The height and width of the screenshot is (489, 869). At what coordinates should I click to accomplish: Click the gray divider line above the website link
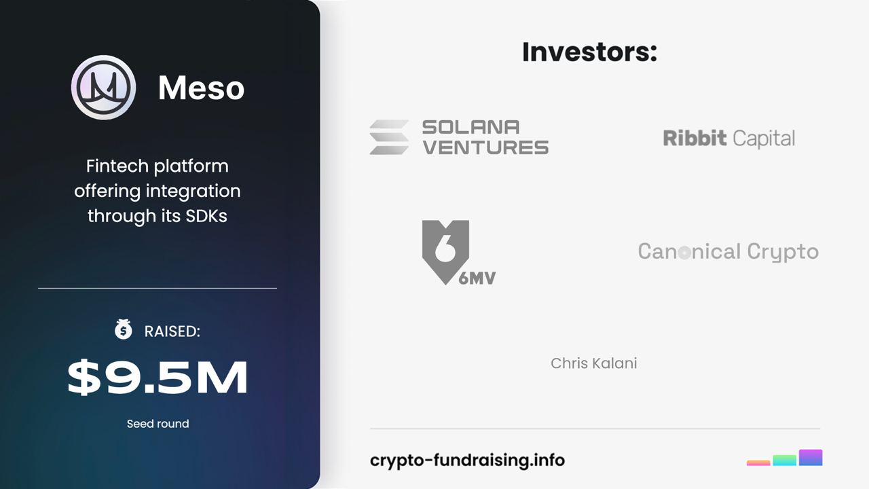595,429
